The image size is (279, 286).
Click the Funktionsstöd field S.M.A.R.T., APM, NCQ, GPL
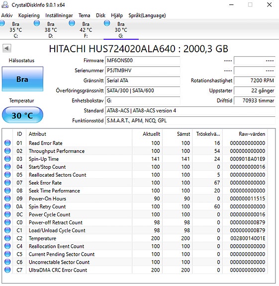190,121
